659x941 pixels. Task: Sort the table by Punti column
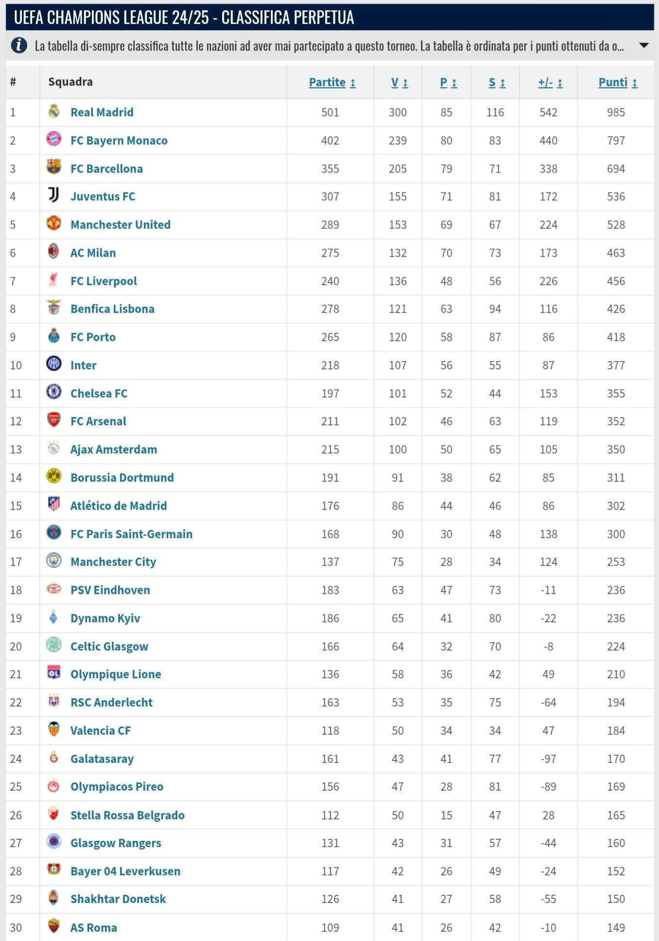click(x=617, y=82)
